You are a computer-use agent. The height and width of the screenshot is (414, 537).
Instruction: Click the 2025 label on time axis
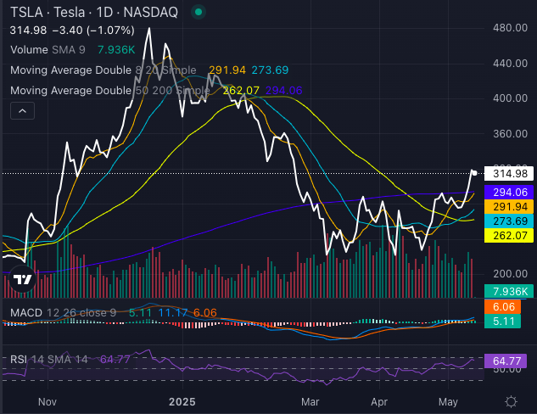pos(182,401)
